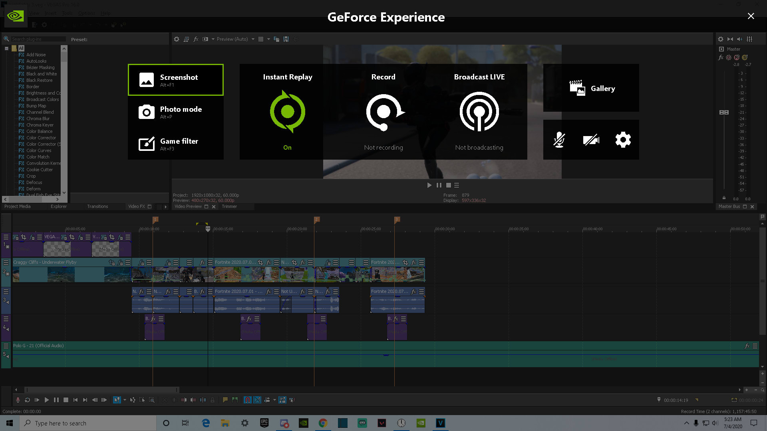Click timeline marker 1
The width and height of the screenshot is (767, 431).
155,219
